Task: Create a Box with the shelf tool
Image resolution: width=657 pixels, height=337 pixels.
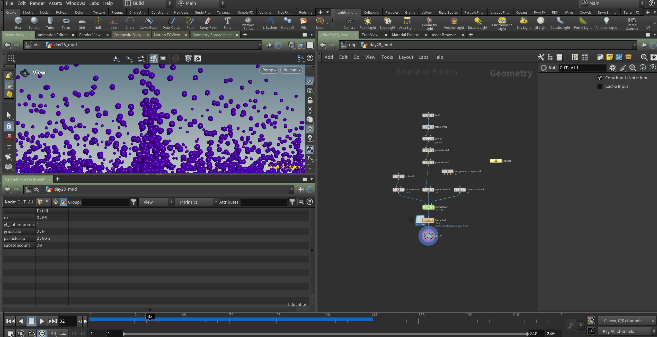Action: [x=18, y=23]
